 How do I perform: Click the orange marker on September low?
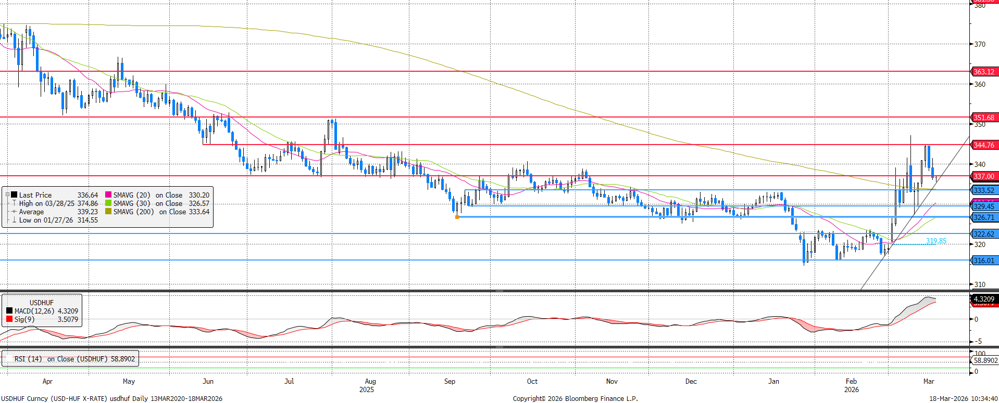[457, 217]
